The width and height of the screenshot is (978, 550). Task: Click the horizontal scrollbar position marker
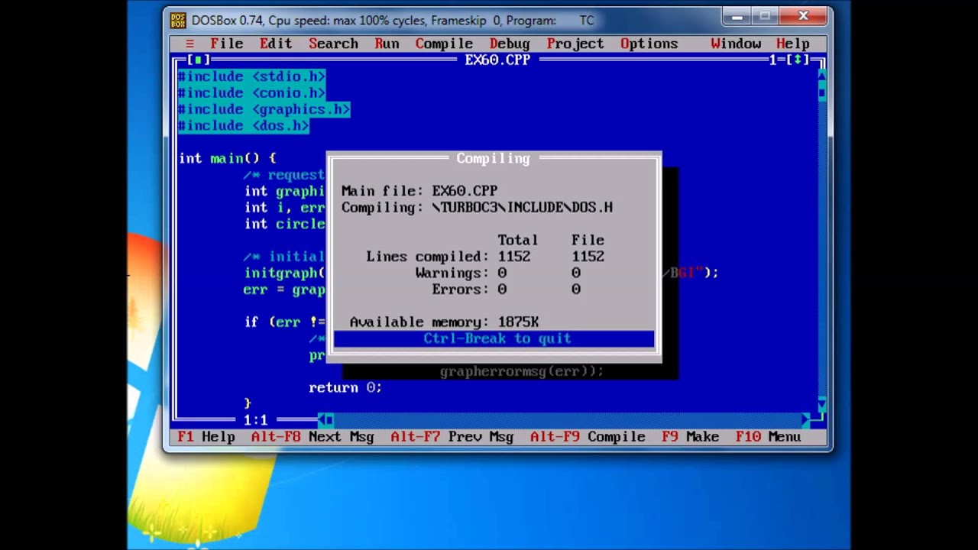coord(329,419)
